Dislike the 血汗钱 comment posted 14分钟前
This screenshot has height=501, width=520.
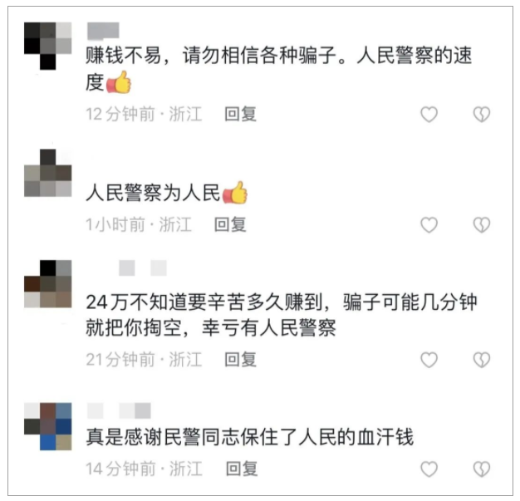pos(481,469)
